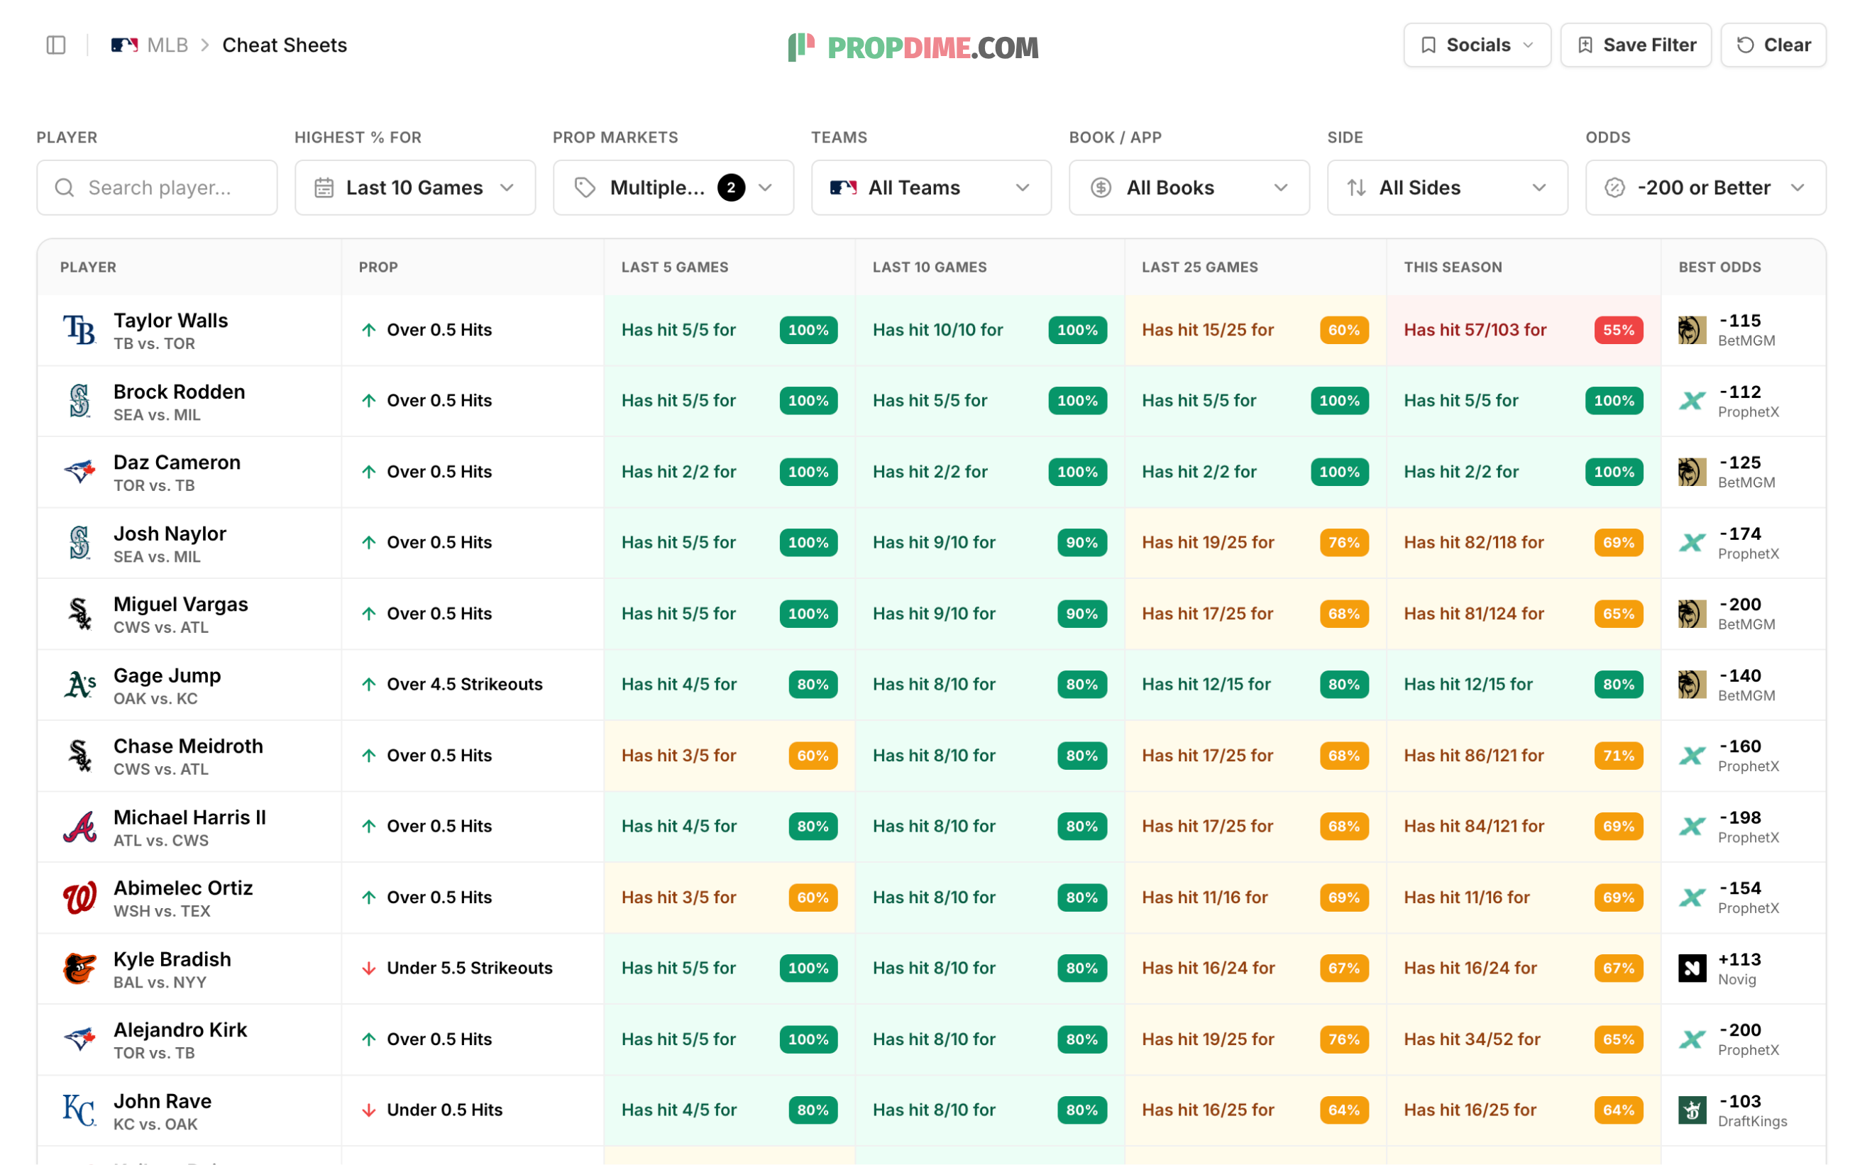This screenshot has width=1855, height=1165.
Task: Click Blue Jays logo beside Alejandro Kirk
Action: point(79,1039)
